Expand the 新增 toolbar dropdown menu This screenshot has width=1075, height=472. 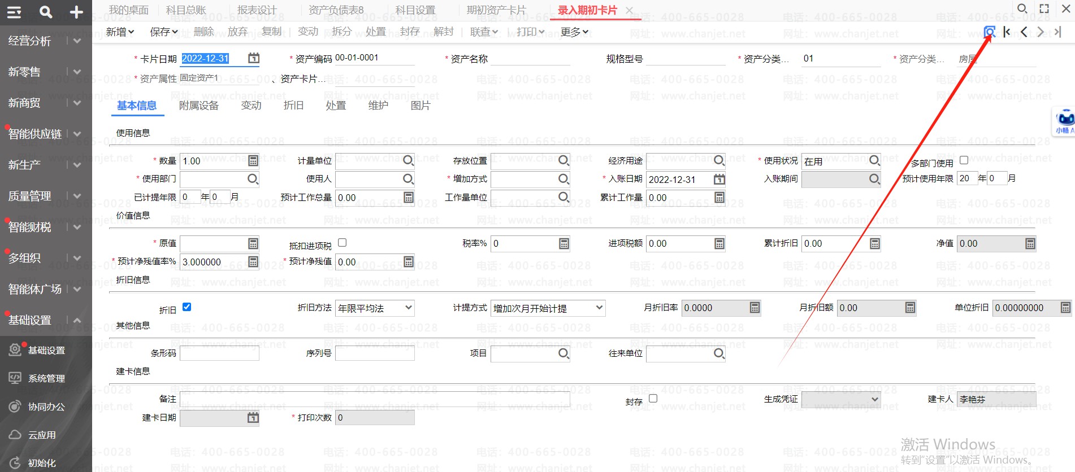[x=120, y=32]
